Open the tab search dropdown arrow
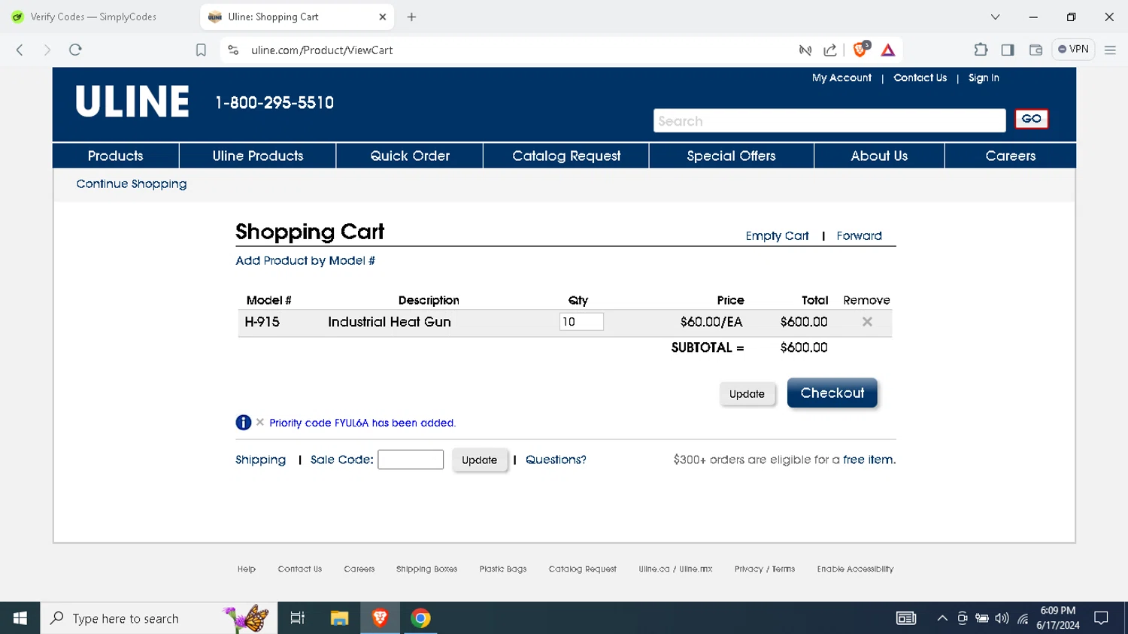This screenshot has width=1128, height=634. pyautogui.click(x=995, y=17)
